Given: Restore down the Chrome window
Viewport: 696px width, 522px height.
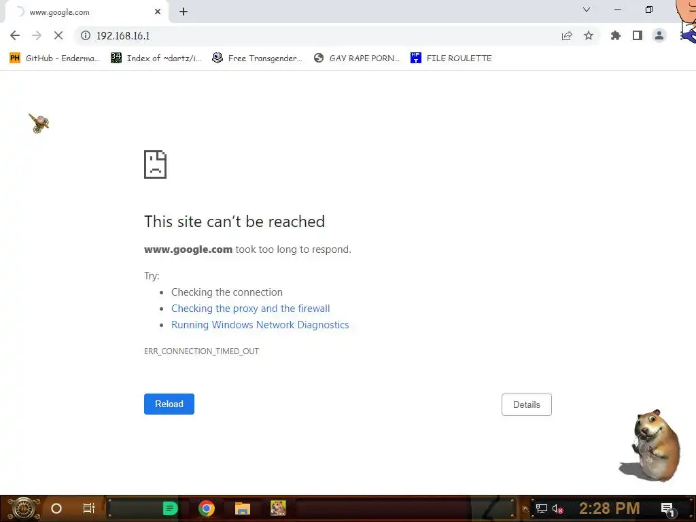Looking at the screenshot, I should tap(649, 10).
